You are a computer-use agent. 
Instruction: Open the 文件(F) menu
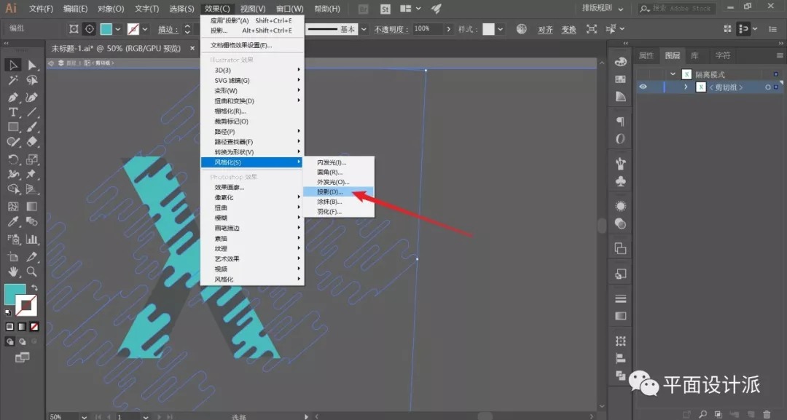click(x=41, y=9)
